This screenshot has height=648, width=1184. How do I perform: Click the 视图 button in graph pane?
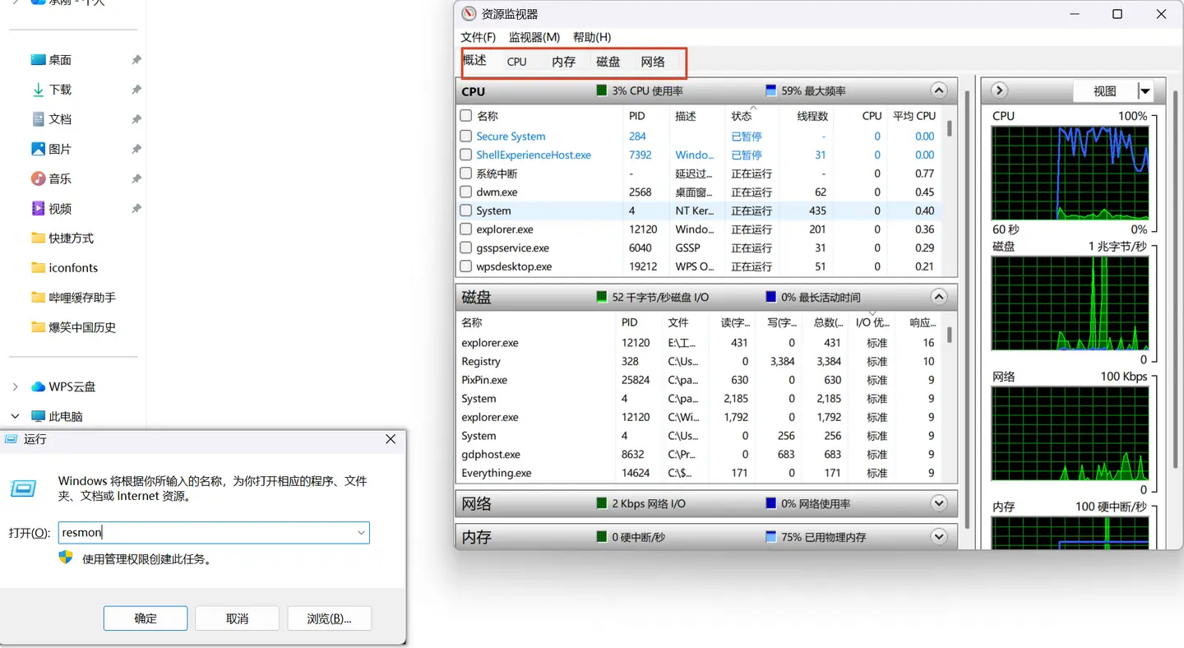(x=1105, y=91)
